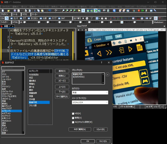Click the blue Undo arrow icon
Image resolution: width=167 pixels, height=144 pixels.
pos(50,10)
